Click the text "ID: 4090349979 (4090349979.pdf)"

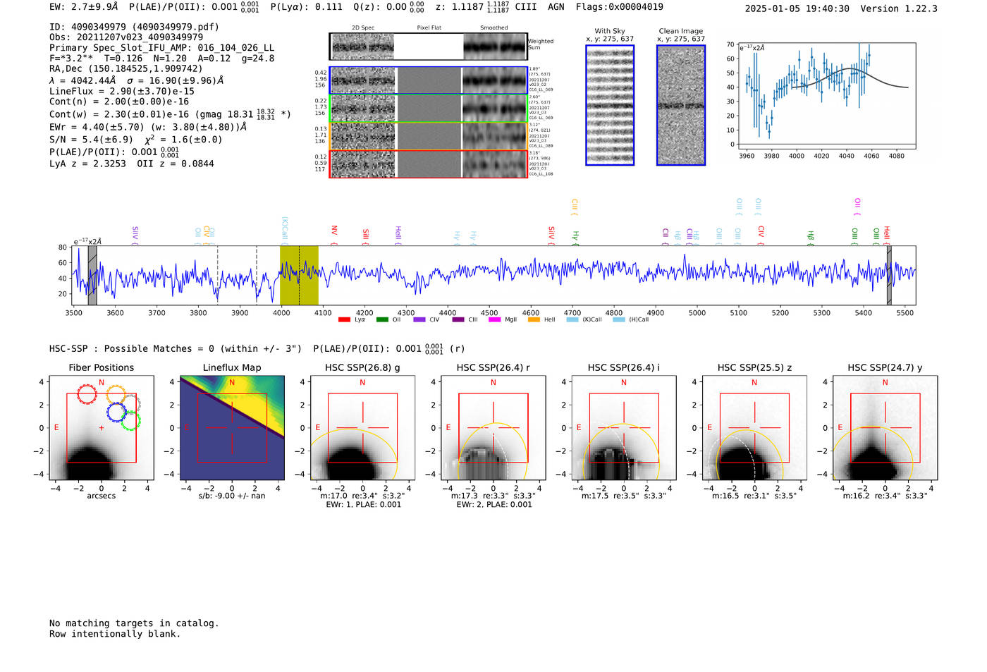pos(134,27)
